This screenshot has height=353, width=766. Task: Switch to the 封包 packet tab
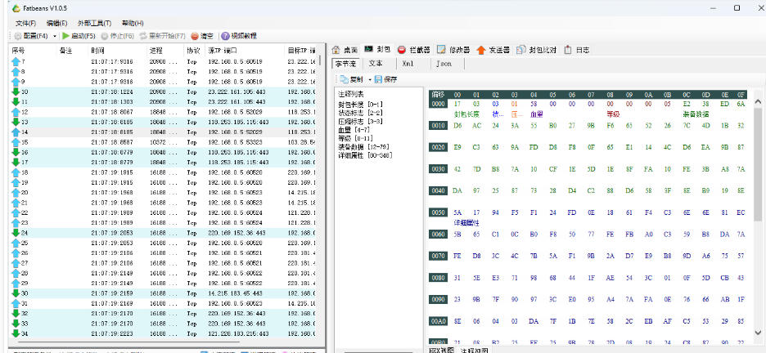coord(377,50)
